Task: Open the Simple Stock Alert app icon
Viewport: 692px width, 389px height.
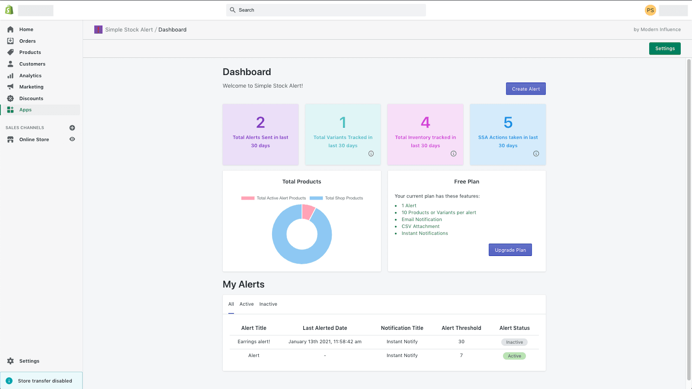Action: tap(98, 29)
